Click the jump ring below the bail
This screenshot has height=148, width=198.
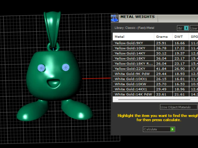53,47
